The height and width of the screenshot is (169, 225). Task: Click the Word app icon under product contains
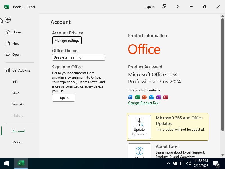coord(130,97)
